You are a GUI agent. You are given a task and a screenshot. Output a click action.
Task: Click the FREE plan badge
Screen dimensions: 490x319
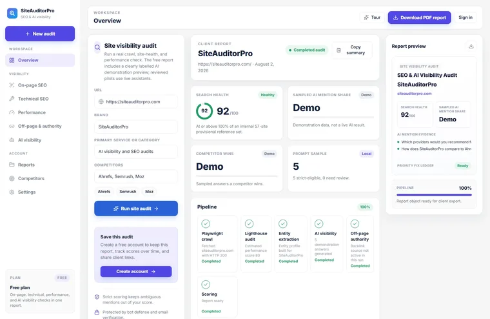coord(62,278)
